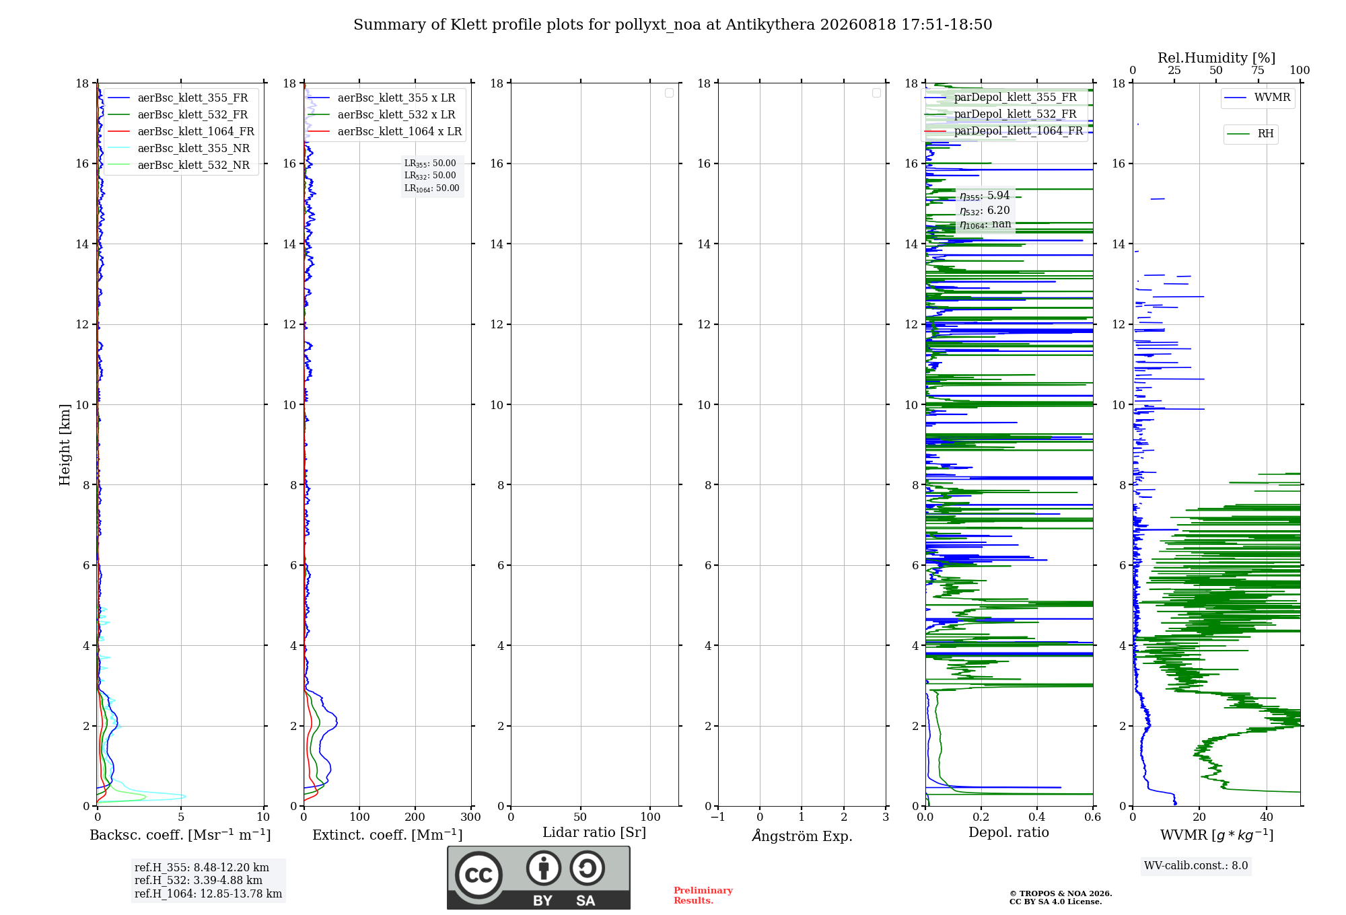The height and width of the screenshot is (915, 1346).
Task: Click the Ångström Exp. axis label
Action: 802,836
